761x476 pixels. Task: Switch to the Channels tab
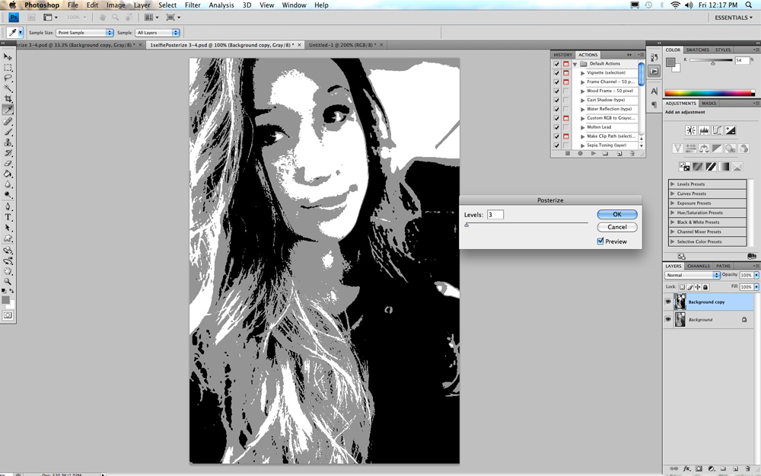699,266
